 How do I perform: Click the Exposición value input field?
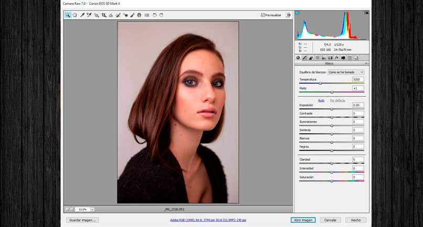358,105
